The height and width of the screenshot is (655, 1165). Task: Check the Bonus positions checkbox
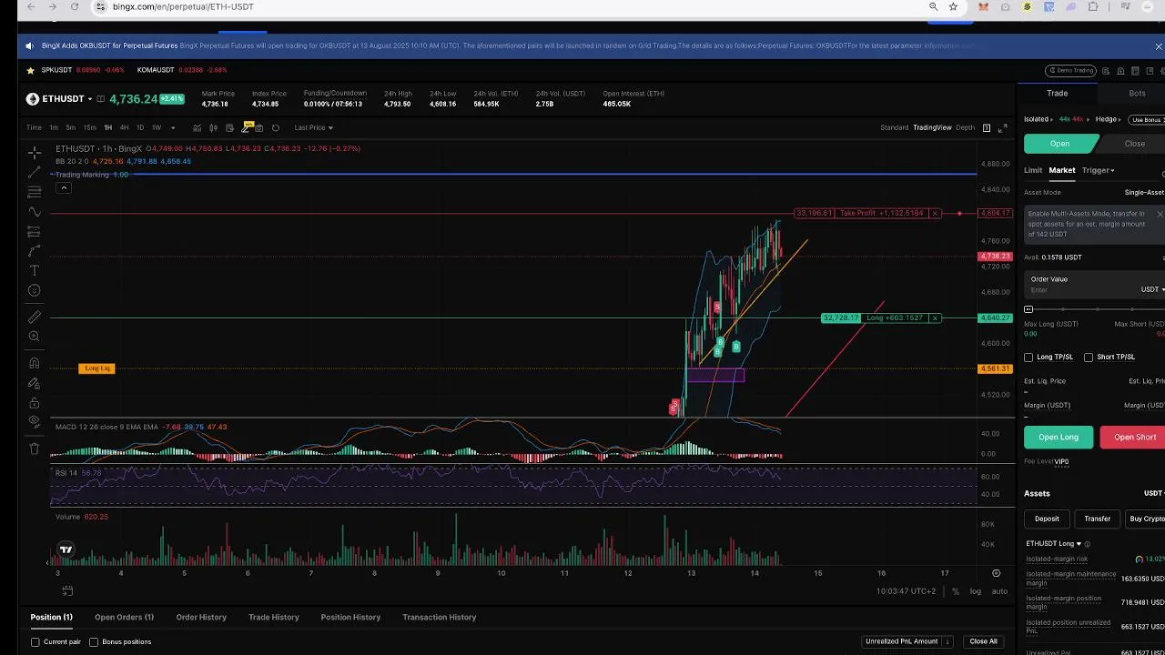pos(94,642)
